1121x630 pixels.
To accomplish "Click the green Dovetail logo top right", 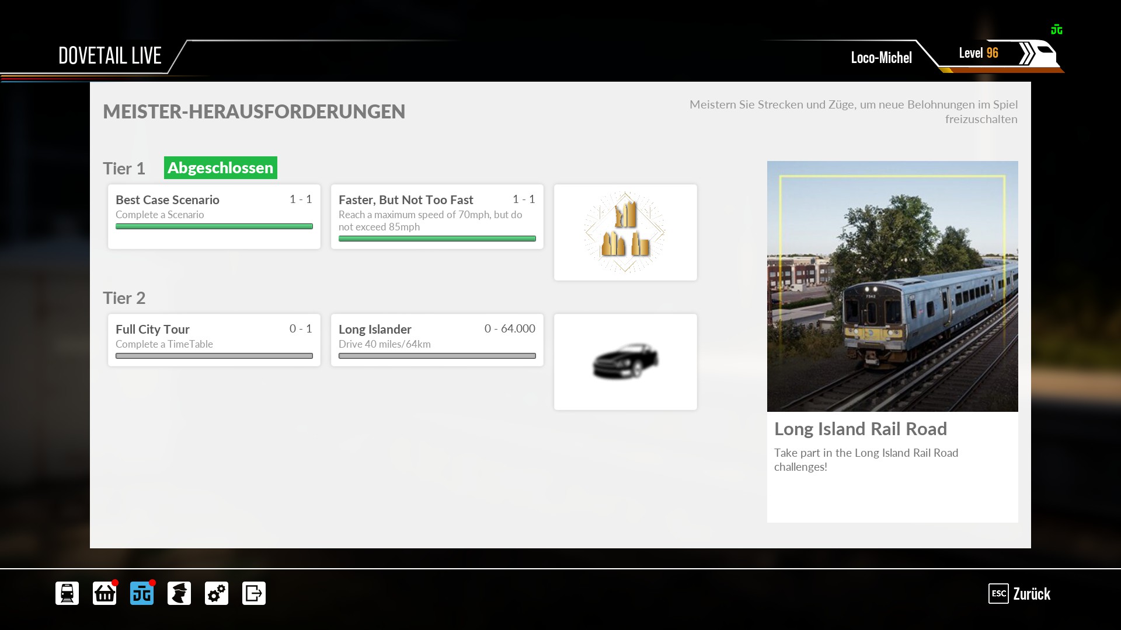I will (1056, 30).
